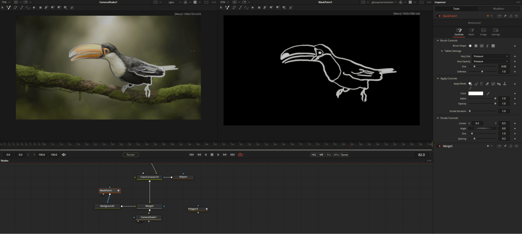522x234 pixels.
Task: Lock the Merge5 tool controls
Action: point(511,146)
